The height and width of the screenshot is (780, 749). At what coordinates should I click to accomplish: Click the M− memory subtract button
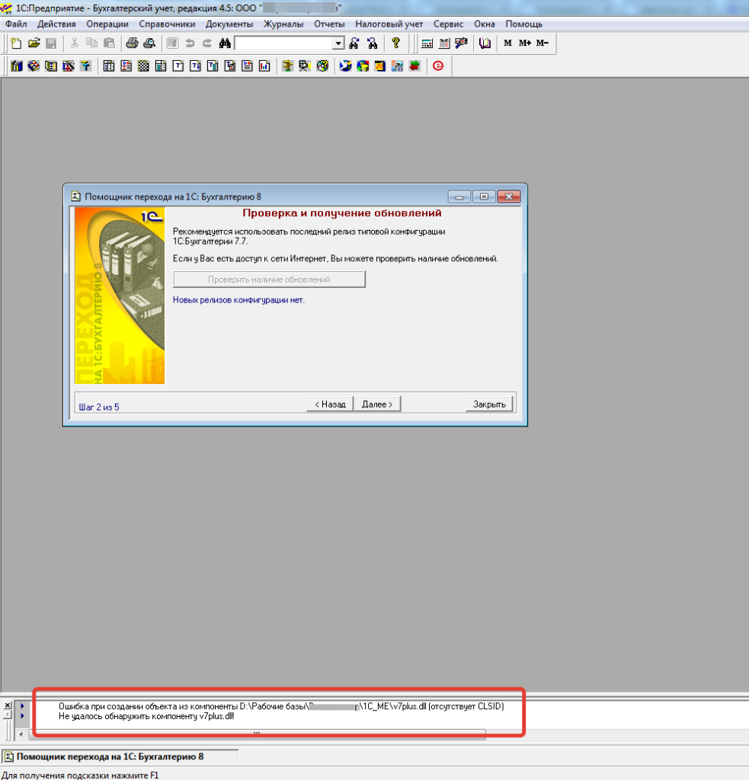coord(542,43)
